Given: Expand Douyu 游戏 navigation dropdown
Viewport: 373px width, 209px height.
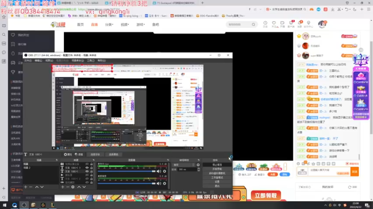Looking at the screenshot, I should 140,25.
